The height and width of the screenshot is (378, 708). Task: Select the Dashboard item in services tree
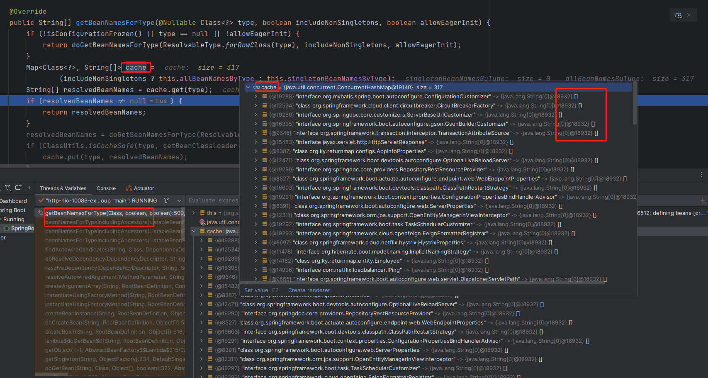[x=13, y=201]
